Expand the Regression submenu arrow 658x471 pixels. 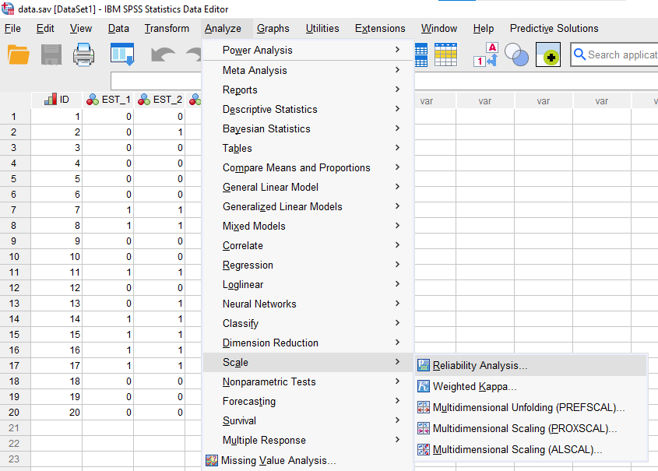pyautogui.click(x=397, y=264)
